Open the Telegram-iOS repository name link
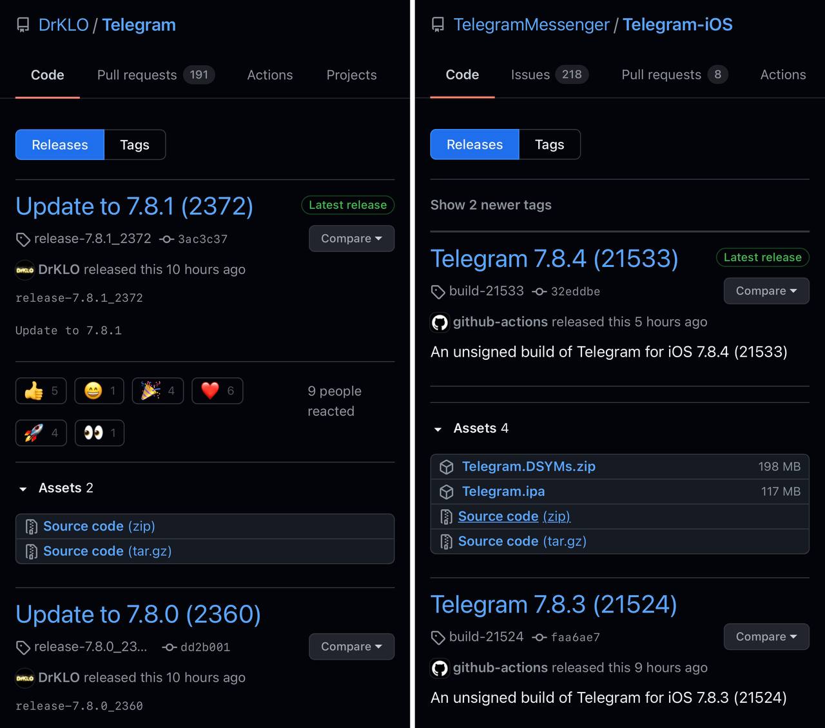The height and width of the screenshot is (728, 825). pyautogui.click(x=677, y=25)
